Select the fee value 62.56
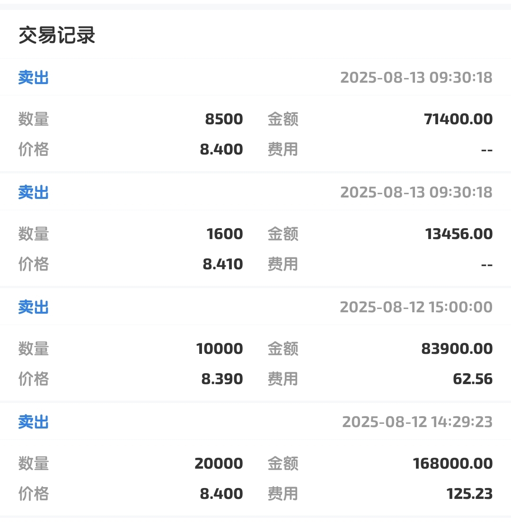This screenshot has width=511, height=523. click(473, 379)
